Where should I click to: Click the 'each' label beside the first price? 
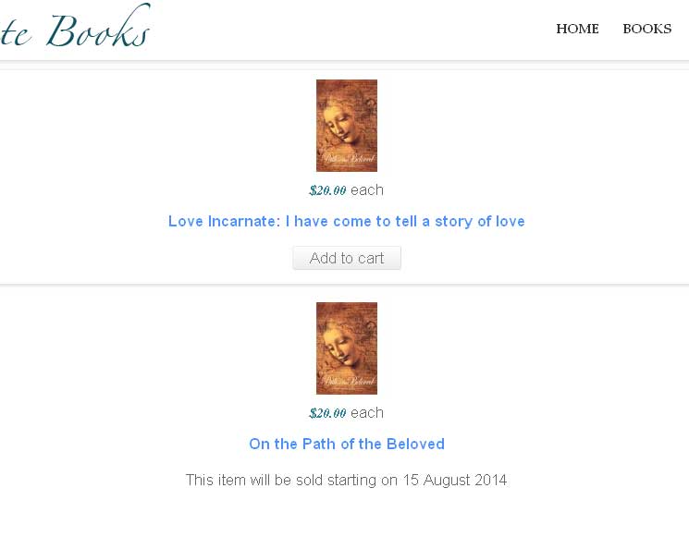[367, 190]
